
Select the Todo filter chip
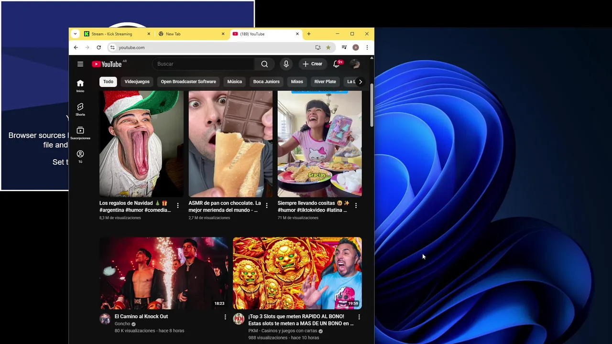tap(109, 82)
